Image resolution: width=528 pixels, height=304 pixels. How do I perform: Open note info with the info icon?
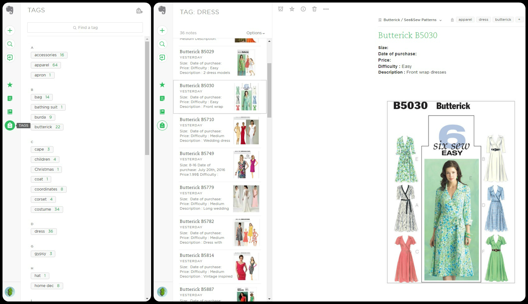pyautogui.click(x=303, y=9)
